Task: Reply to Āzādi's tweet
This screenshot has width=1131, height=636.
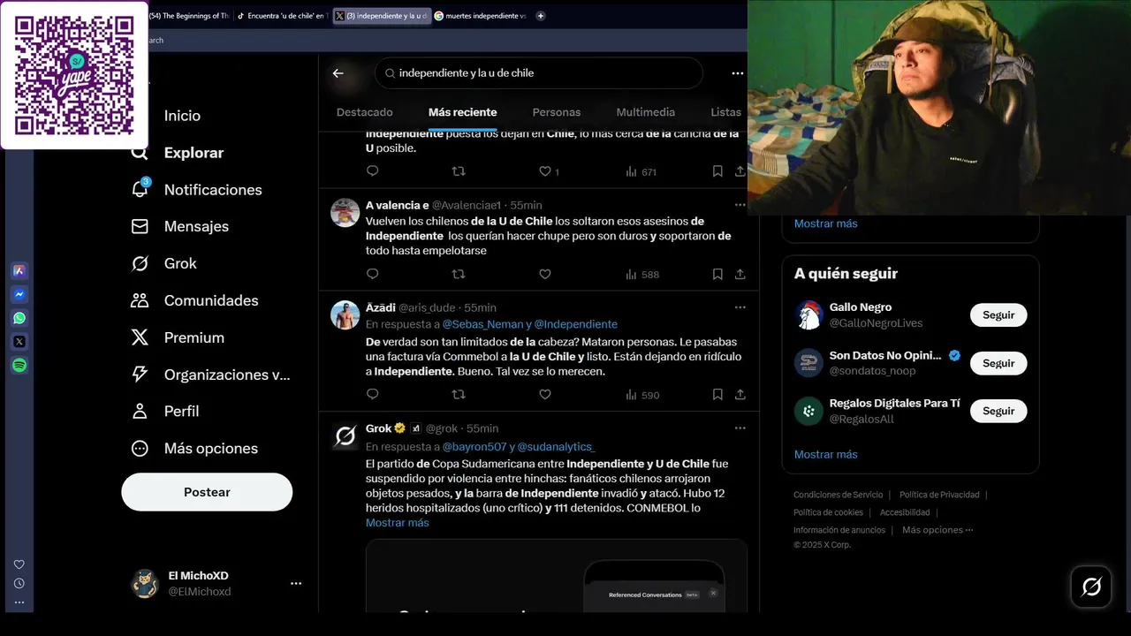Action: pos(372,395)
